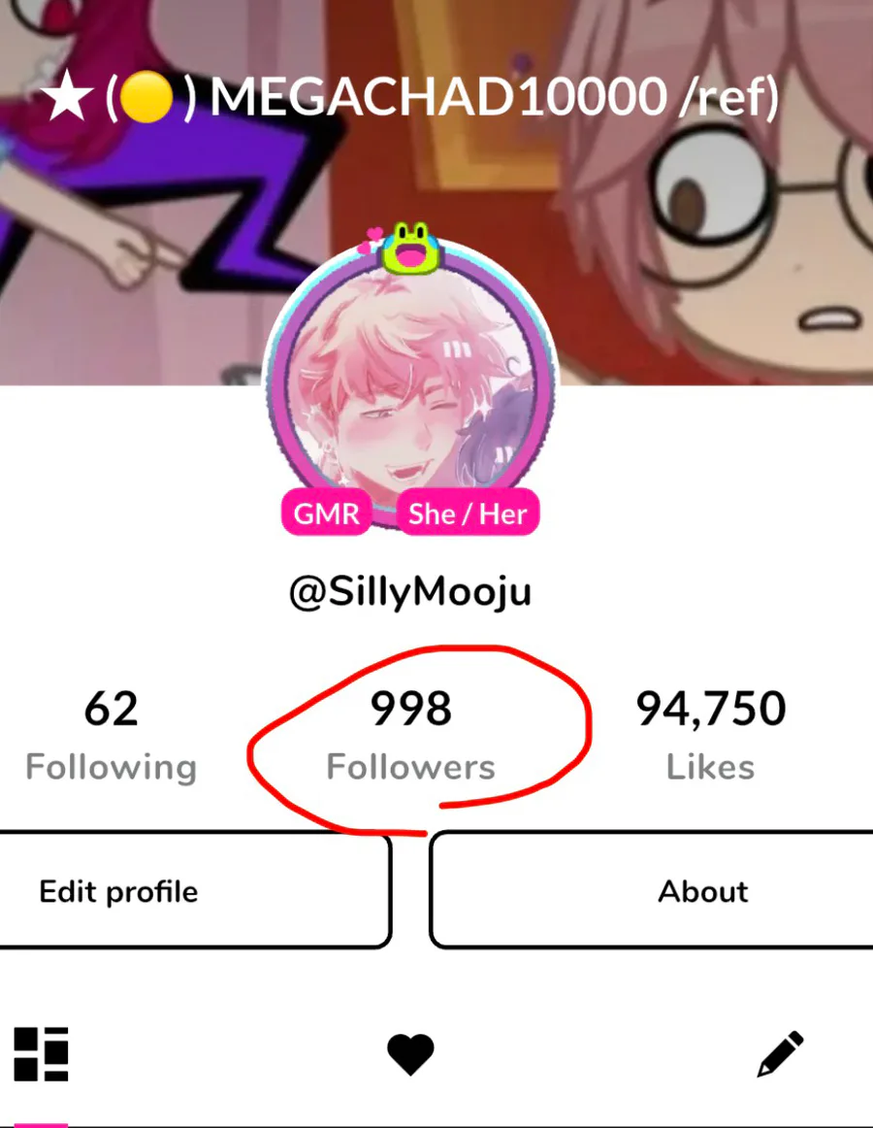Tap the frog badge above the avatar
Image resolution: width=873 pixels, height=1128 pixels.
tap(410, 249)
